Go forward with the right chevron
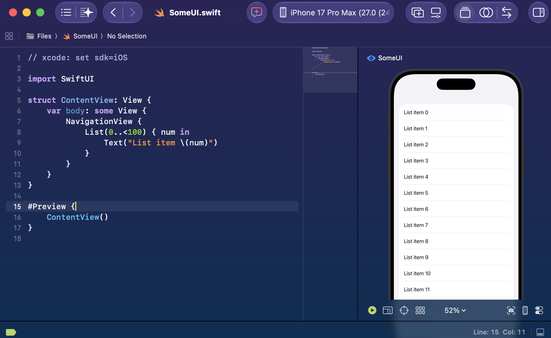Image resolution: width=551 pixels, height=338 pixels. [133, 12]
